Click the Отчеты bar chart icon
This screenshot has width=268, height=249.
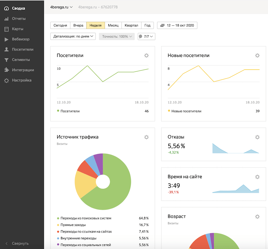(6, 19)
